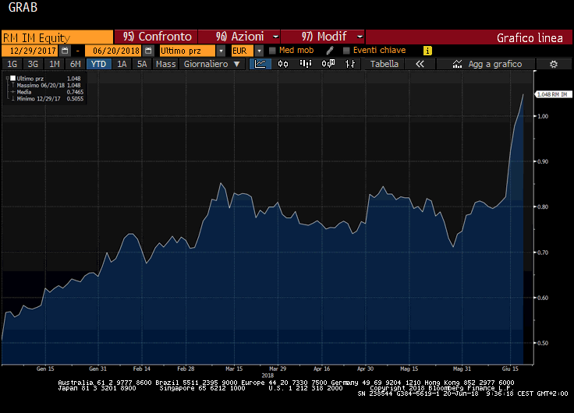This screenshot has width=574, height=413.
Task: Click the 96) Azioni button
Action: tap(239, 37)
